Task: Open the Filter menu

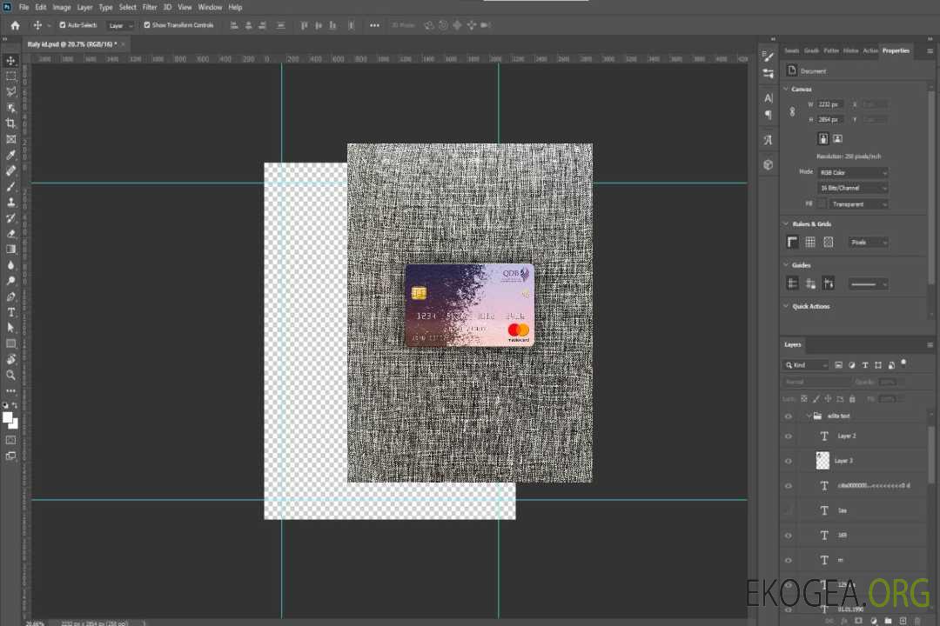Action: coord(150,7)
